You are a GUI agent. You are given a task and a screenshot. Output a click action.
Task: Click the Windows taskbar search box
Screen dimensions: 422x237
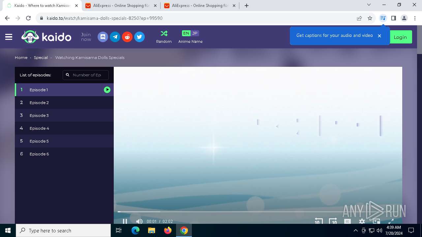(x=63, y=230)
